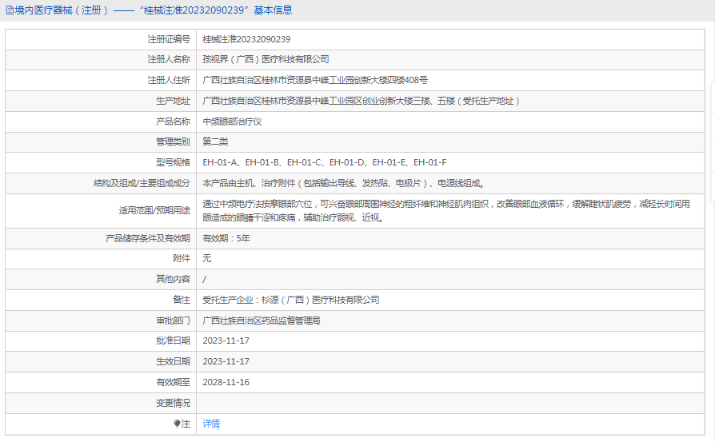Click the 注册证编号 label cell
The width and height of the screenshot is (715, 442).
point(101,39)
